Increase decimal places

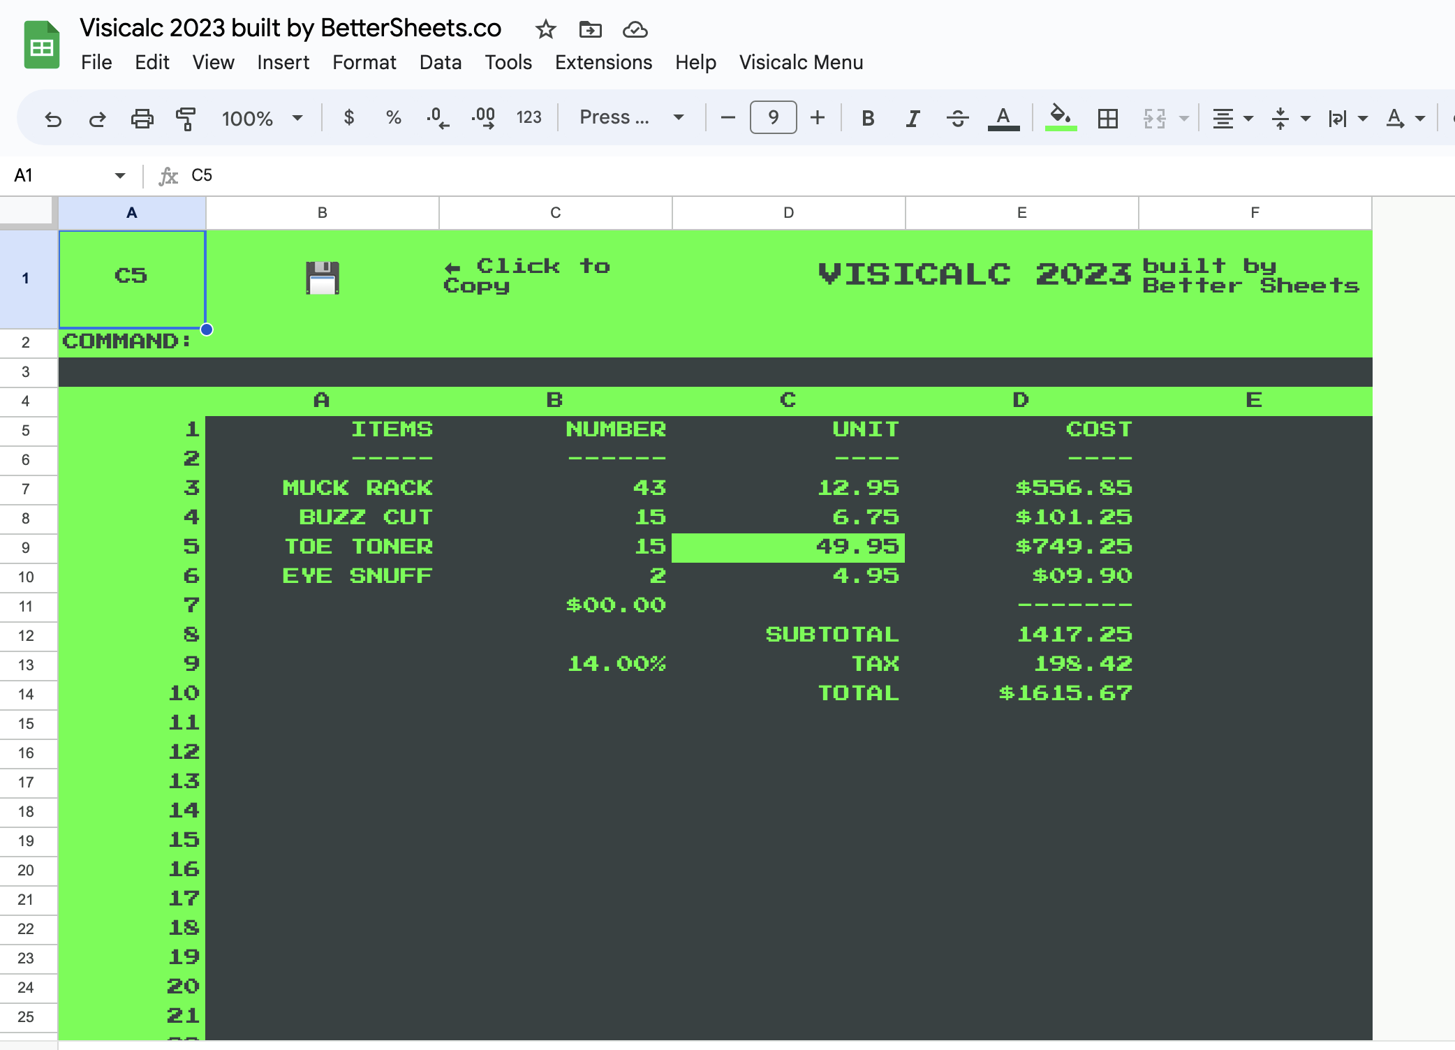pos(483,117)
